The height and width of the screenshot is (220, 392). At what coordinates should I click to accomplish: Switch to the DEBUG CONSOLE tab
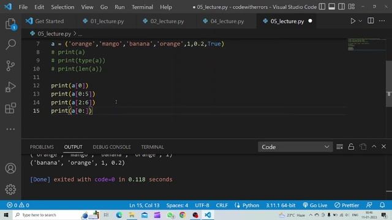[x=111, y=147]
